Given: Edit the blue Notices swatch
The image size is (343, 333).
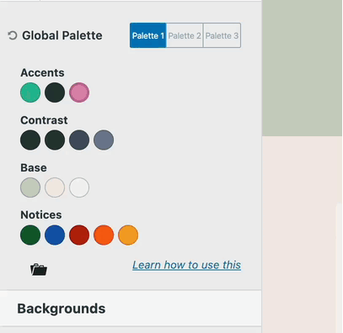Looking at the screenshot, I should point(55,235).
